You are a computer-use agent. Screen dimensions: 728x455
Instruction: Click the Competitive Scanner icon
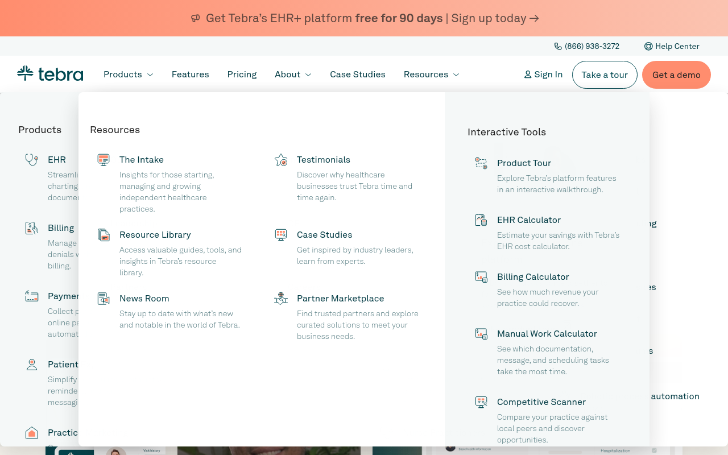tap(481, 402)
